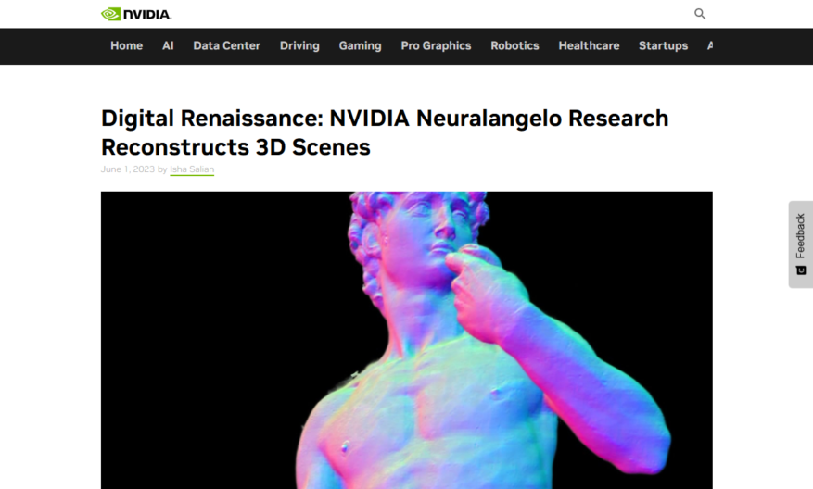
Task: Open the Gaming section
Action: pyautogui.click(x=360, y=45)
